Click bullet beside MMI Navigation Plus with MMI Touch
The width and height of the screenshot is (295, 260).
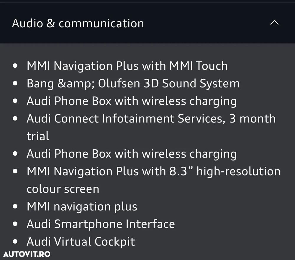[16, 66]
